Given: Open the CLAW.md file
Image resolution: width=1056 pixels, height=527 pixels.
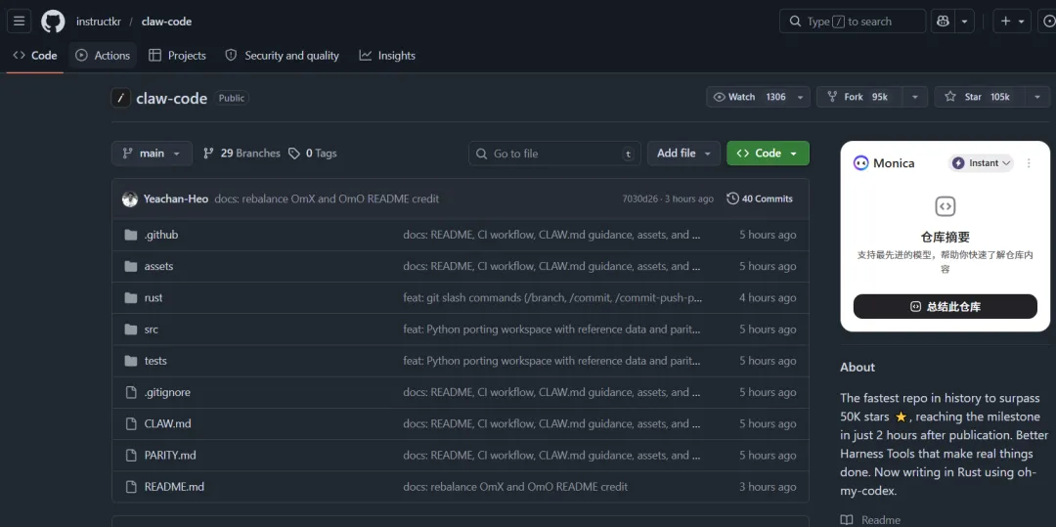Looking at the screenshot, I should point(168,424).
